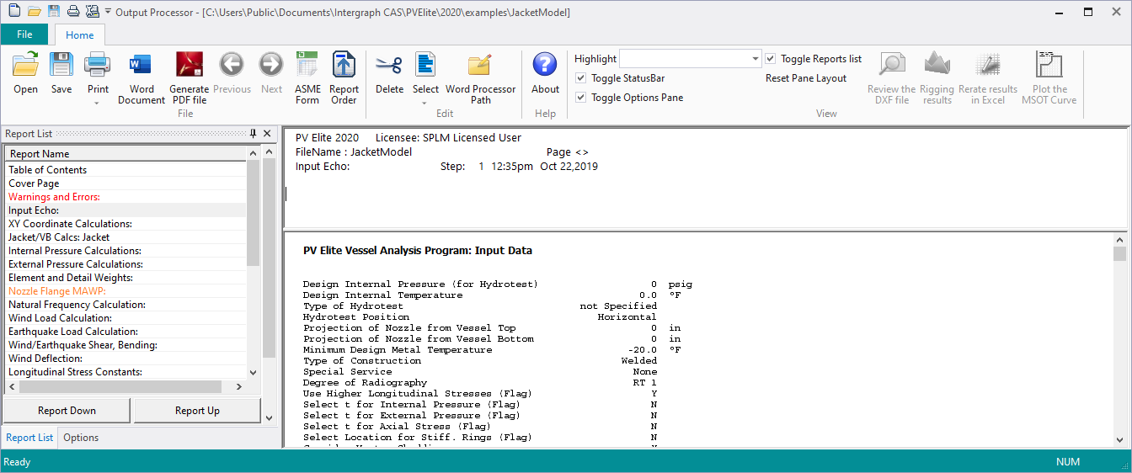Select Internal Pressure Calculations report
This screenshot has width=1132, height=473.
coord(125,251)
